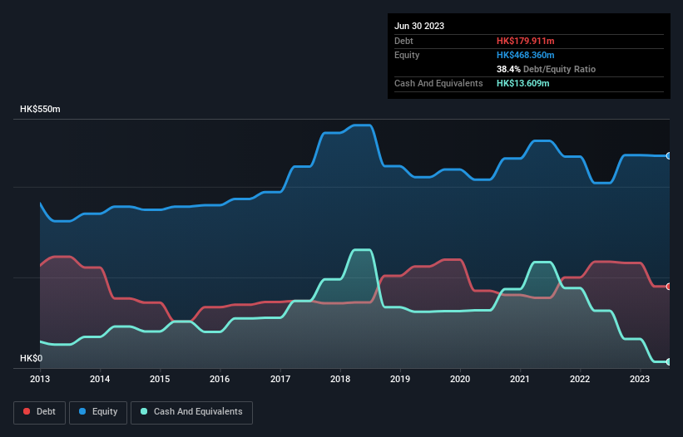Click the HK$13.609m cash value
Image resolution: width=683 pixels, height=437 pixels.
click(522, 83)
